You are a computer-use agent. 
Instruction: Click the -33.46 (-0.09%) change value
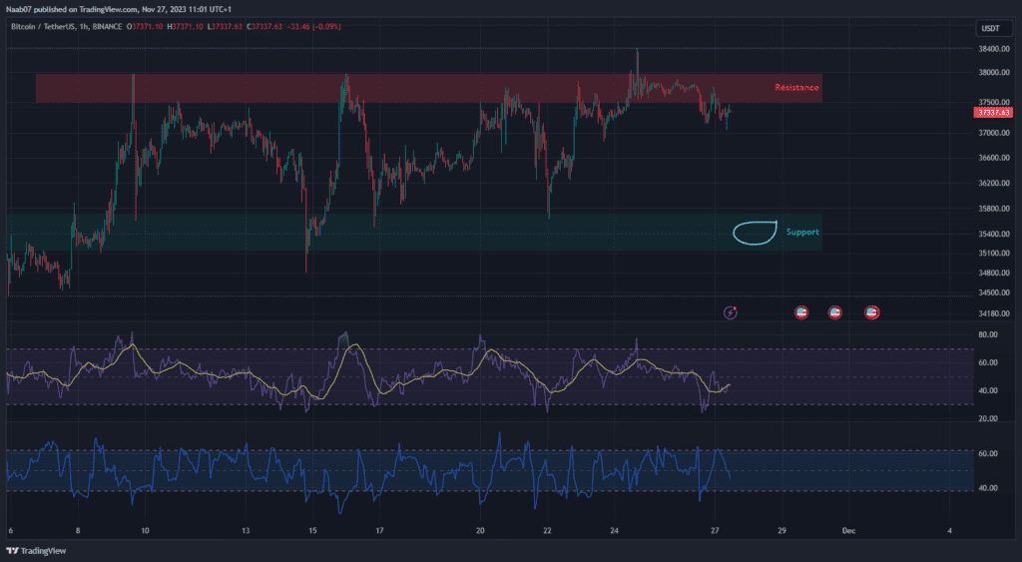pos(313,27)
